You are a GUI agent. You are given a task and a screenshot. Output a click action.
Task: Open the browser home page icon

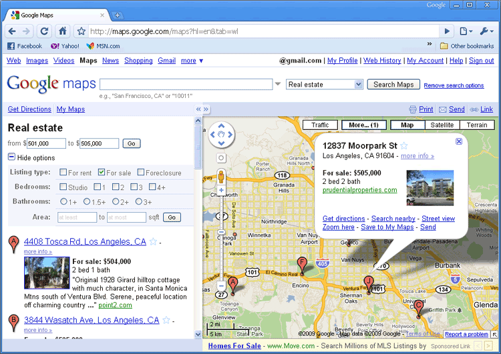[63, 31]
